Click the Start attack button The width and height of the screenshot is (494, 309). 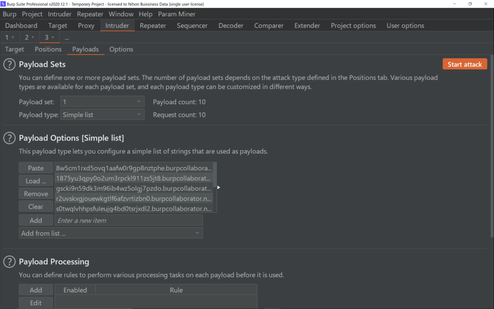point(465,64)
